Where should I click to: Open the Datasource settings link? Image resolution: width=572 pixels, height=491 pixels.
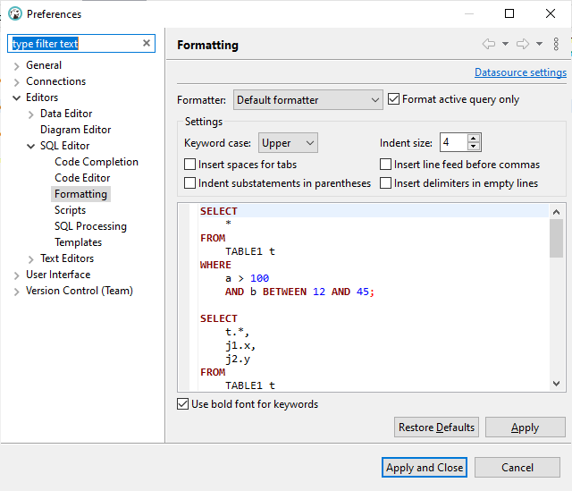[520, 72]
